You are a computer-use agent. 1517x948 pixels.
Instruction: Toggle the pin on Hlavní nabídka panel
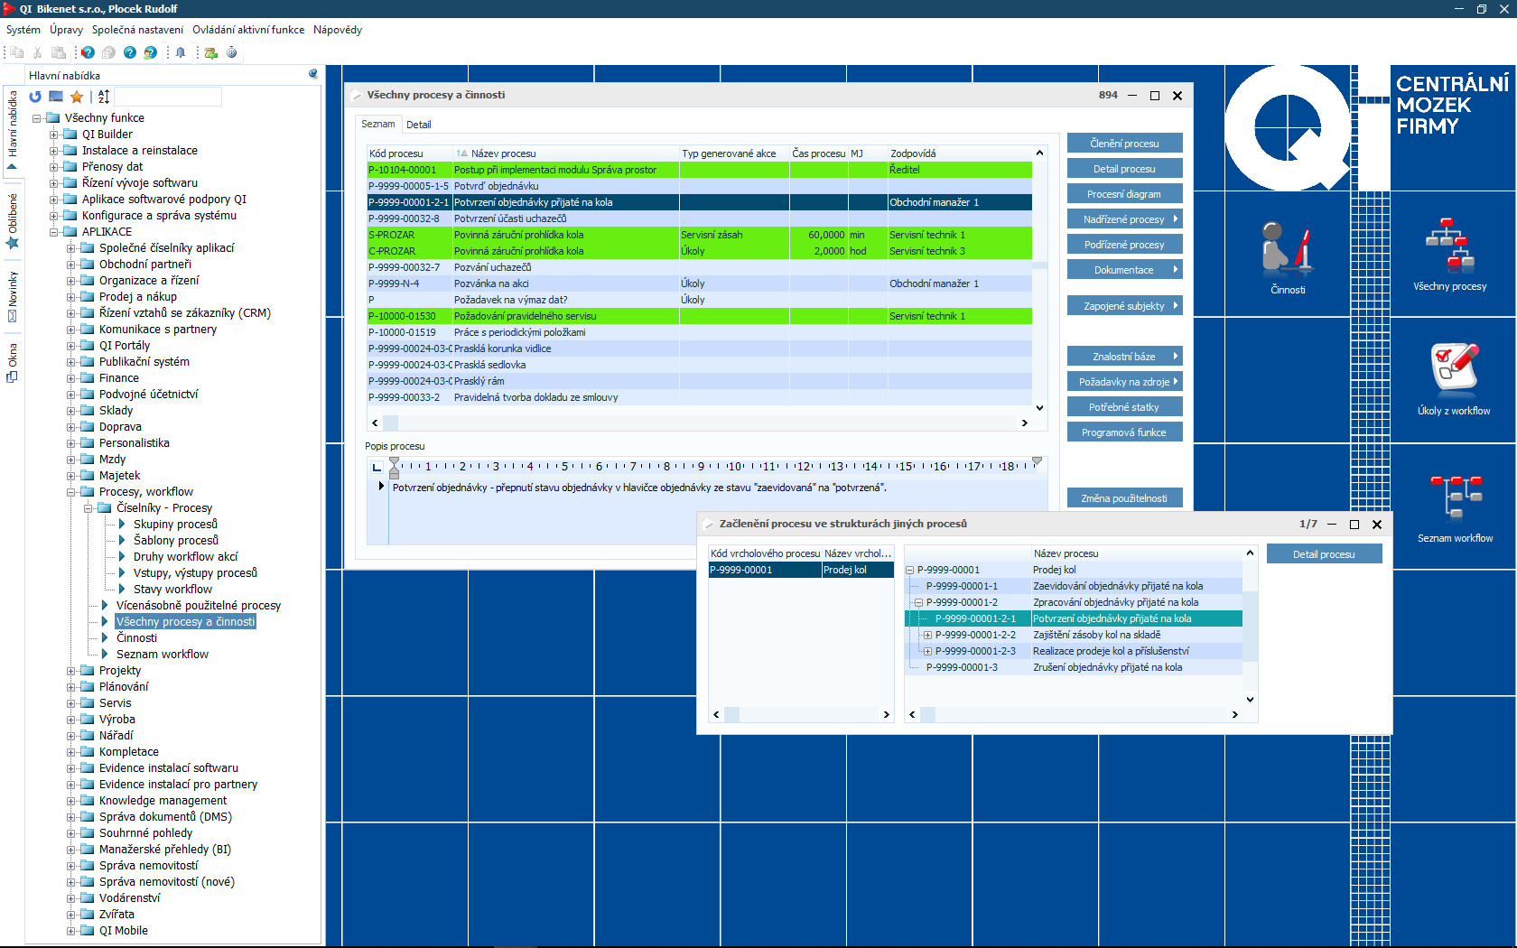coord(313,74)
